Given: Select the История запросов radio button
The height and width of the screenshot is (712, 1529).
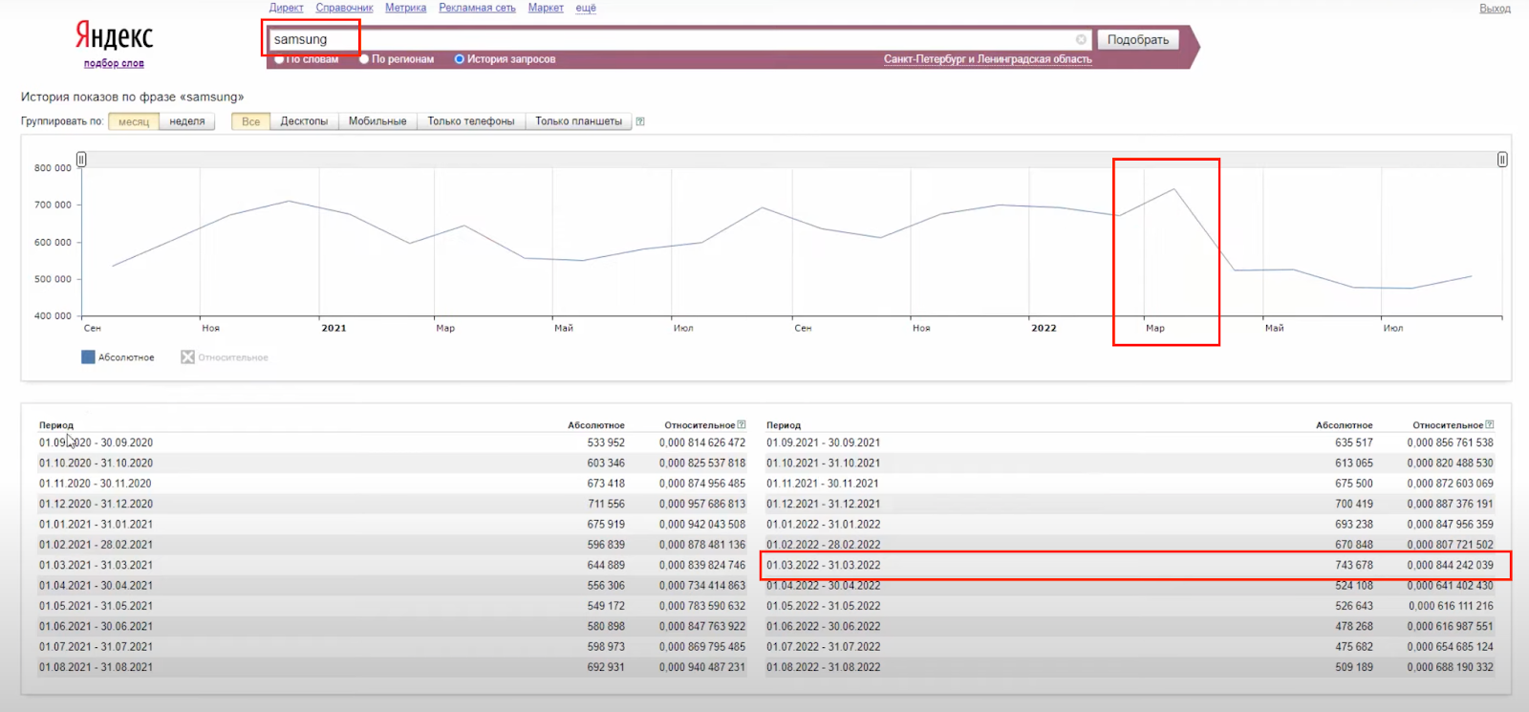Looking at the screenshot, I should tap(460, 59).
